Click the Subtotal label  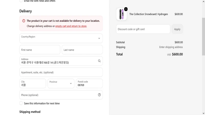tap(120, 42)
